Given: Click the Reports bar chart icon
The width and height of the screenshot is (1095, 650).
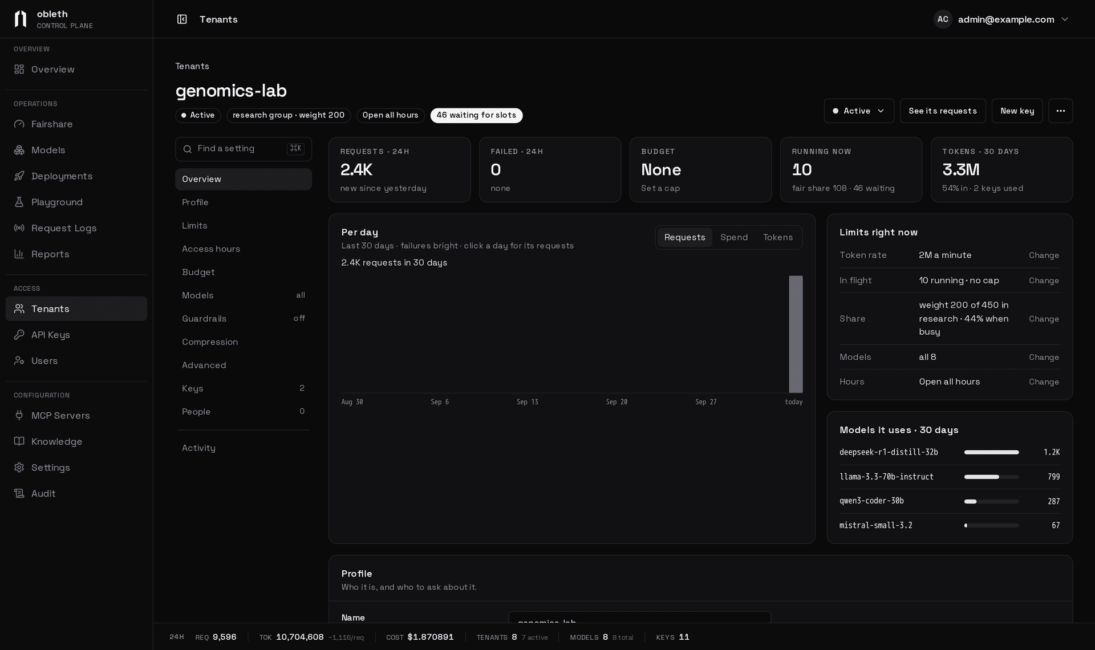Looking at the screenshot, I should coord(19,254).
